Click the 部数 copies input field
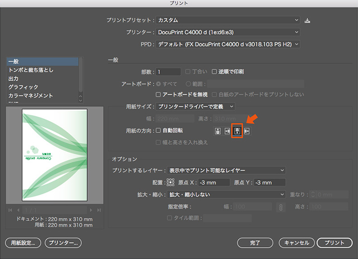The width and height of the screenshot is (358, 259). pyautogui.click(x=168, y=72)
